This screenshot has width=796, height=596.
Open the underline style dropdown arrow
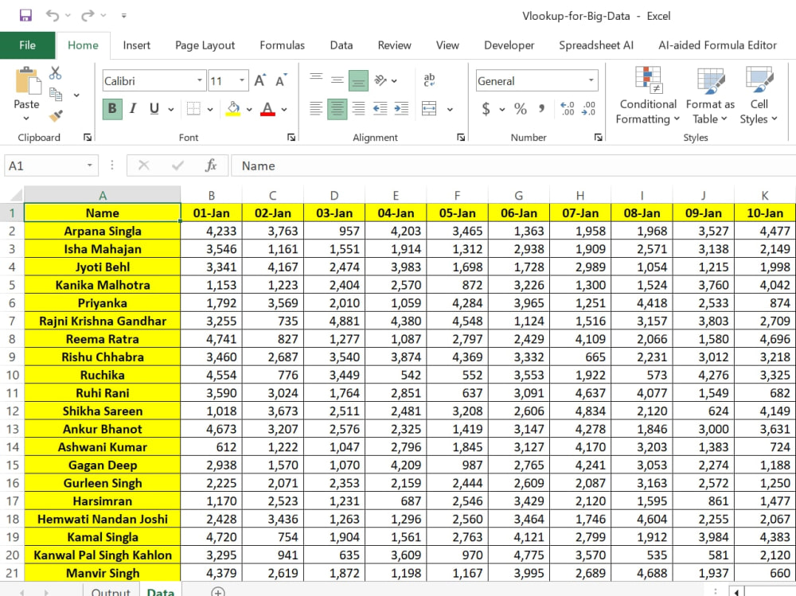pyautogui.click(x=171, y=109)
